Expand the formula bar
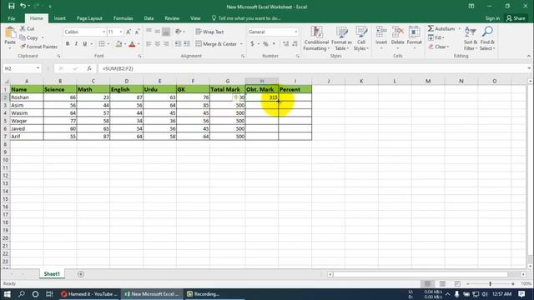This screenshot has height=300, width=534. click(529, 68)
